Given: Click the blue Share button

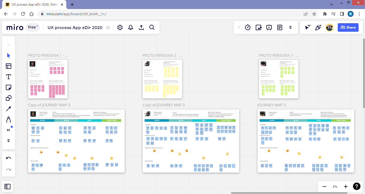Looking at the screenshot, I should tap(348, 27).
